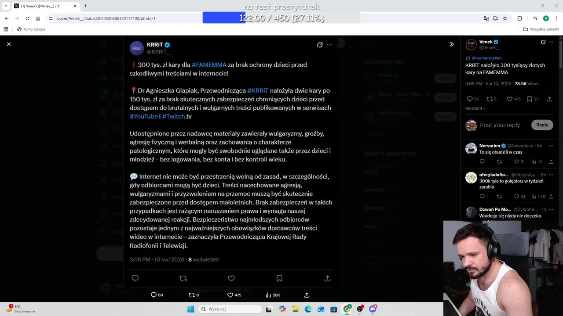Screen dimensions: 563x316
Task: Open File Explorer from the taskbar
Action: (x=295, y=309)
